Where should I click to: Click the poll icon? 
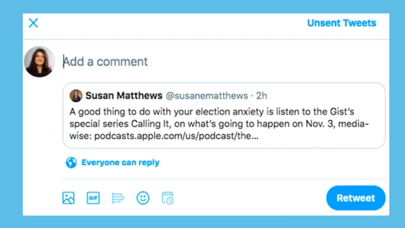[118, 198]
